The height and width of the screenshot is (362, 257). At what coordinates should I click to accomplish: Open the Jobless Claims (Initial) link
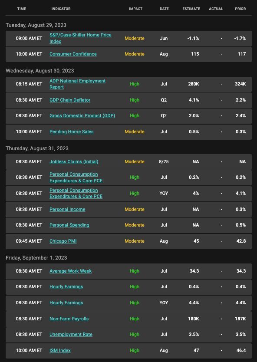pyautogui.click(x=74, y=161)
